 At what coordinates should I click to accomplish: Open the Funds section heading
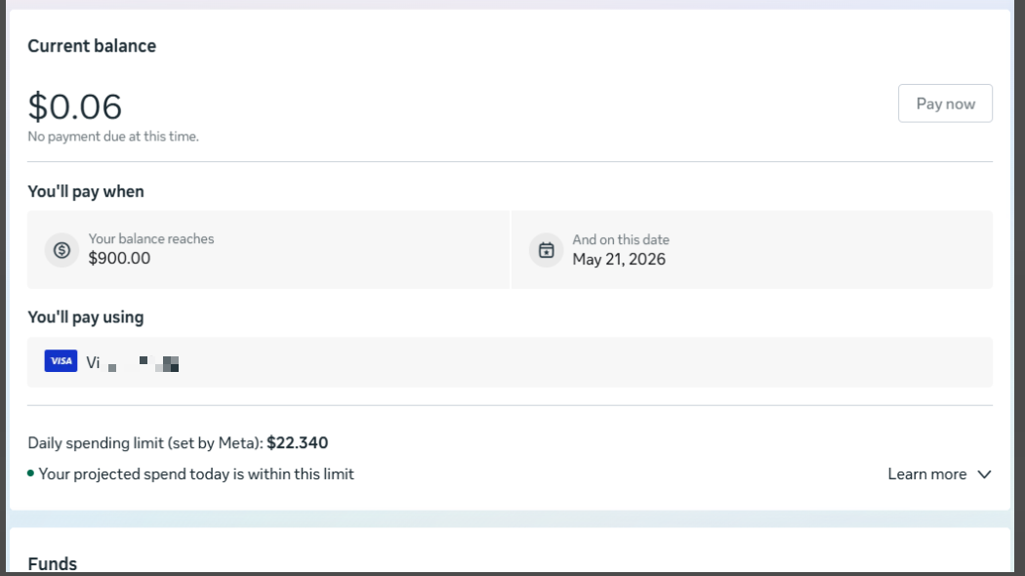pyautogui.click(x=53, y=563)
